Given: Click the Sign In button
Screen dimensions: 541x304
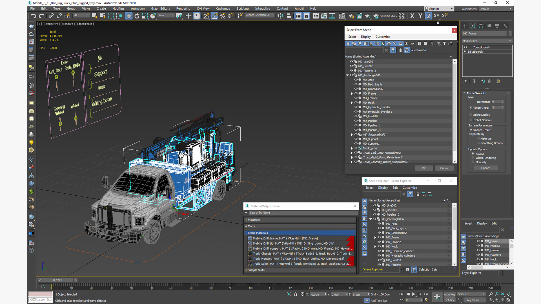Looking at the screenshot, I should coord(439,9).
